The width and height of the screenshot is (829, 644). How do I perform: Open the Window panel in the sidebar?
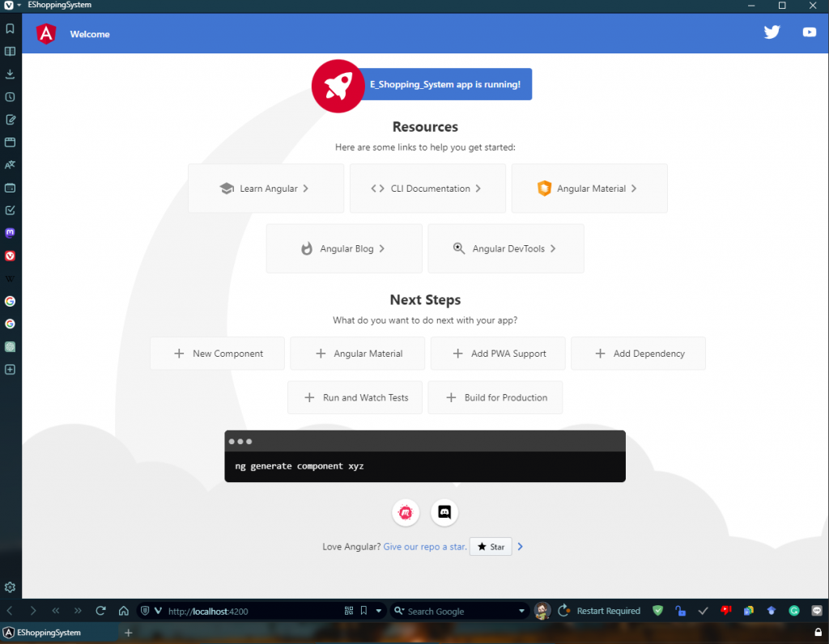coord(10,142)
